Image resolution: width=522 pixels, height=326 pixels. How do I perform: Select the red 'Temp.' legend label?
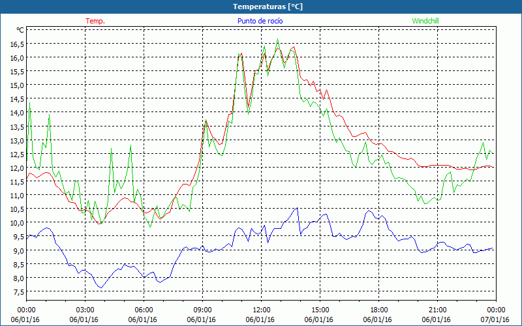(95, 21)
